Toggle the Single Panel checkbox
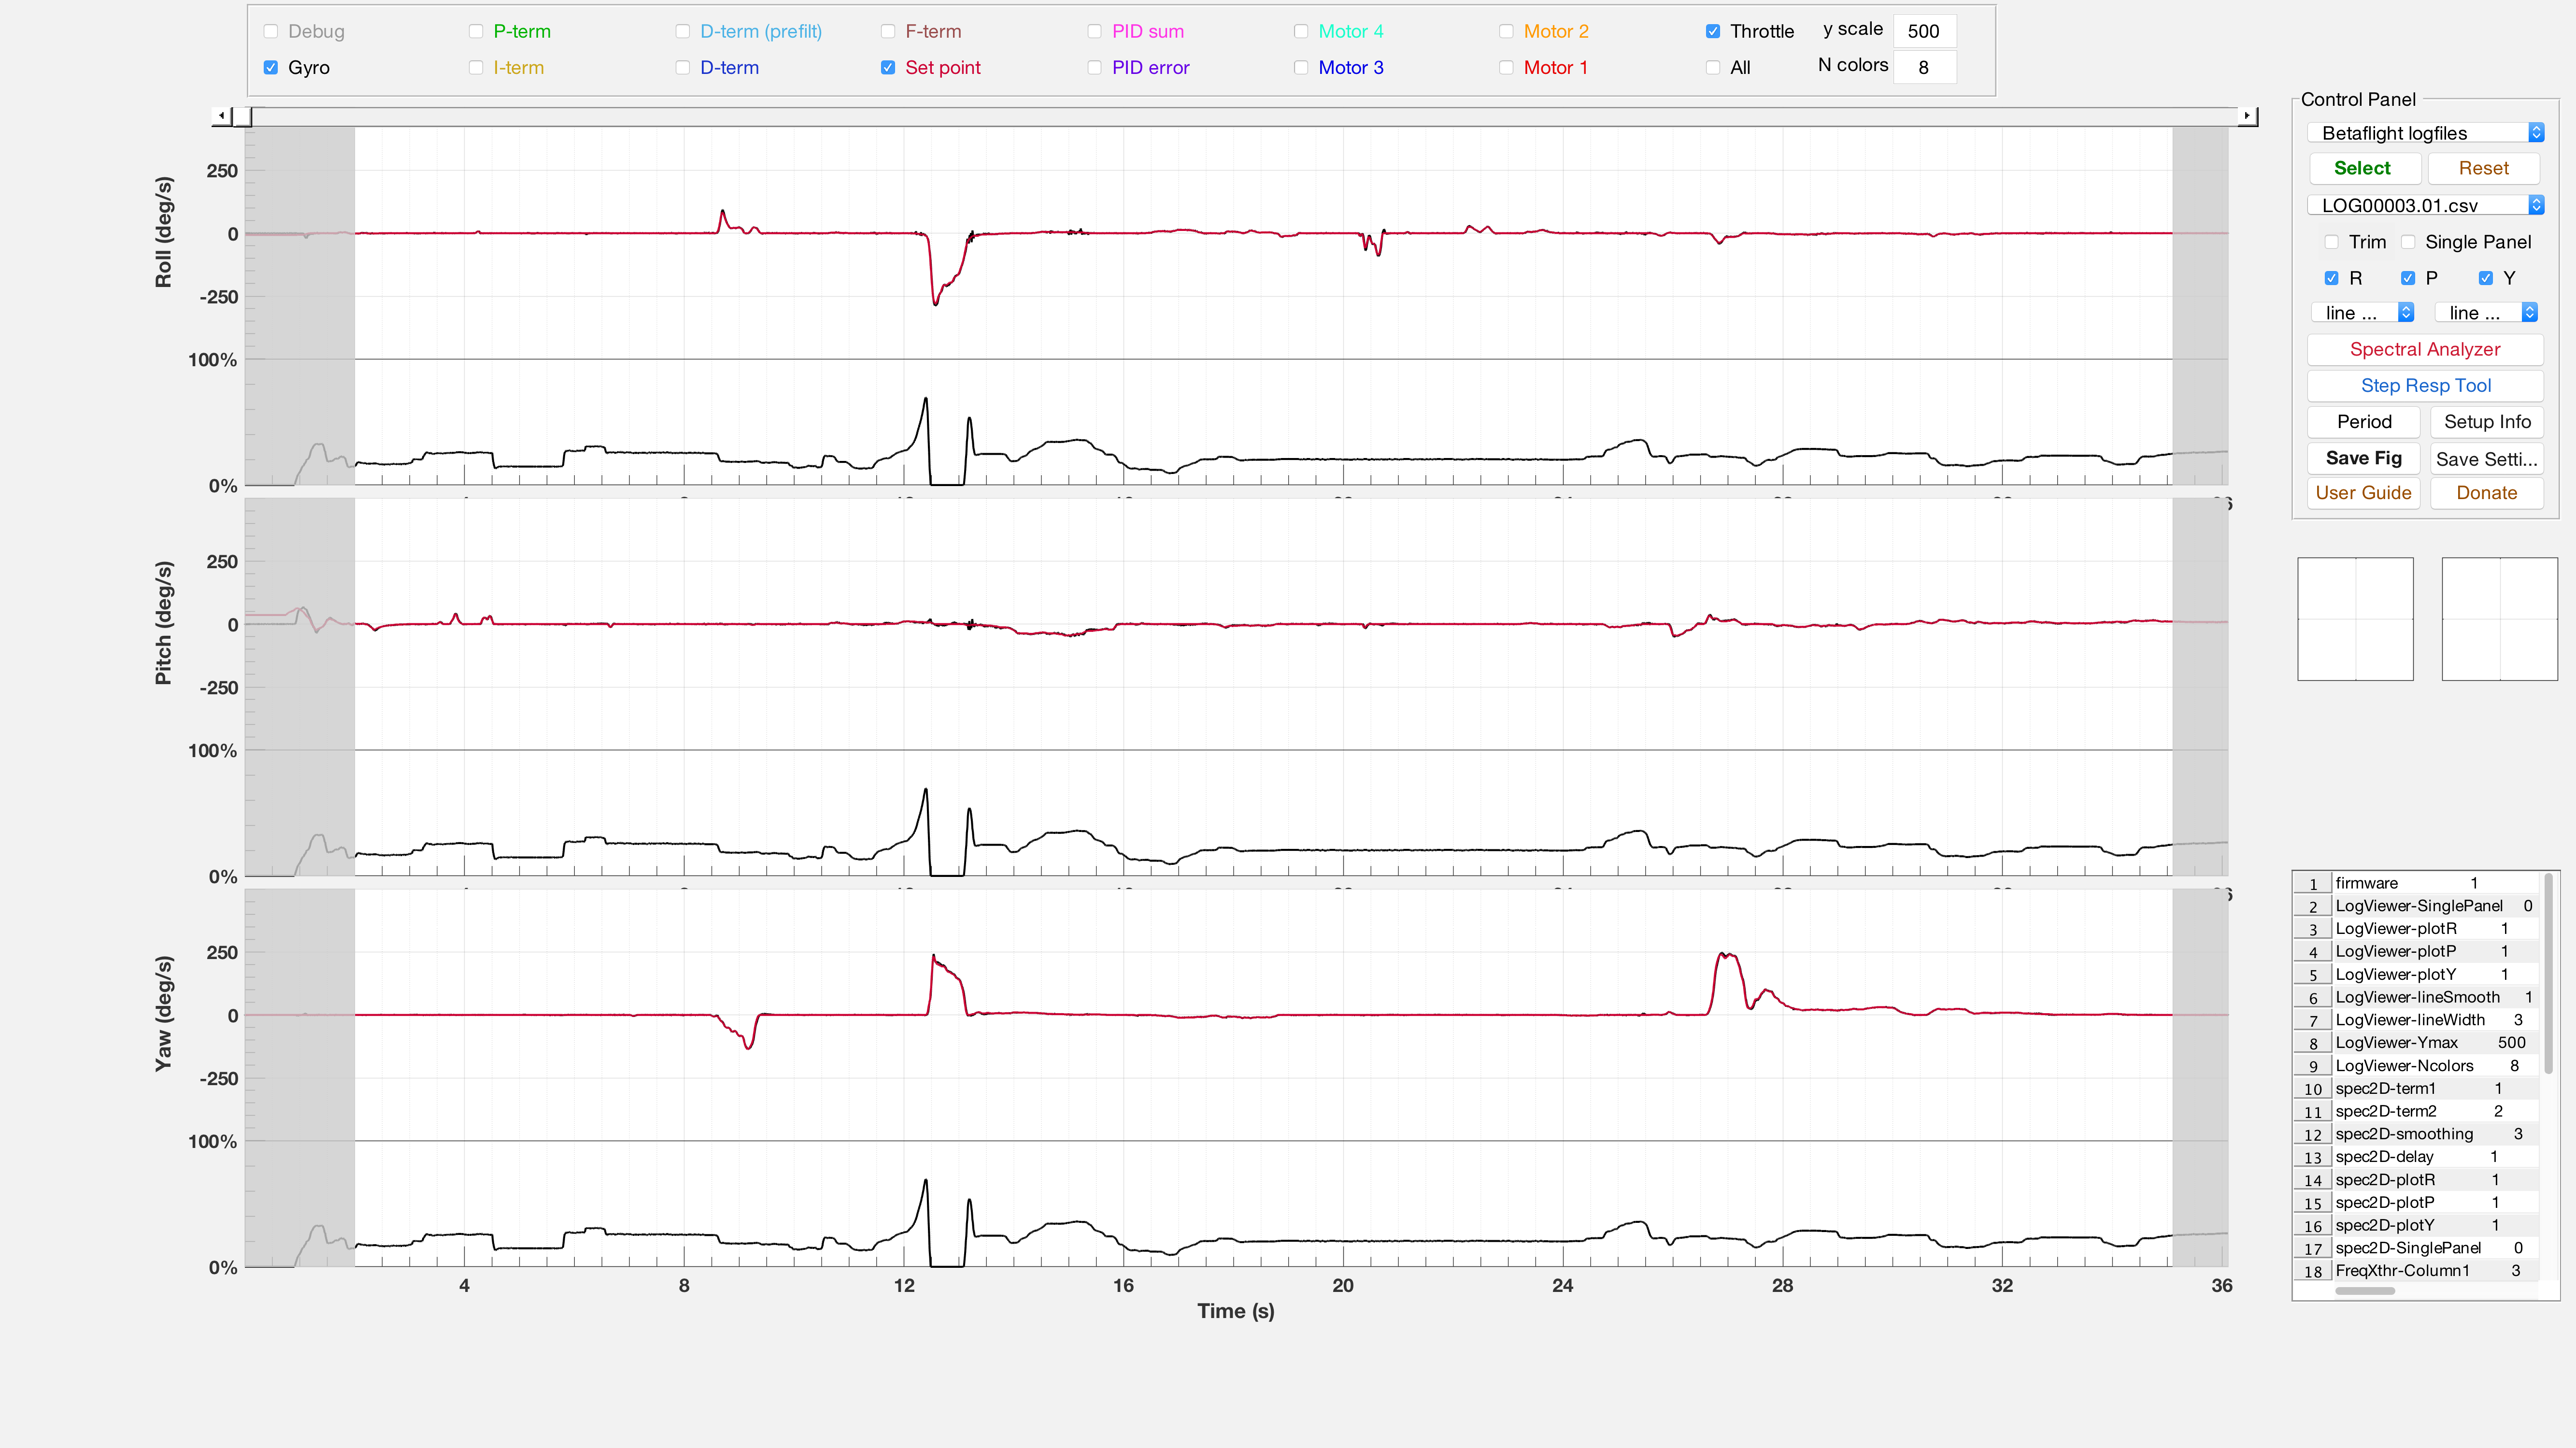2576x1448 pixels. [x=2408, y=242]
